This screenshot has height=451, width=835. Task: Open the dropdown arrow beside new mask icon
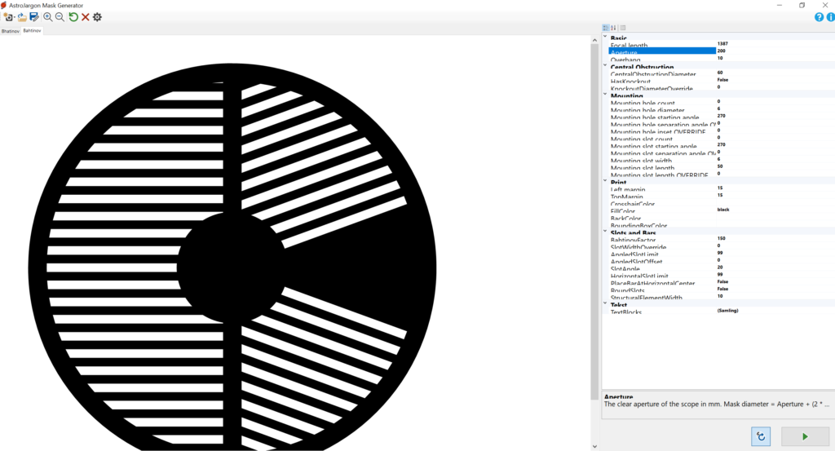(x=14, y=18)
